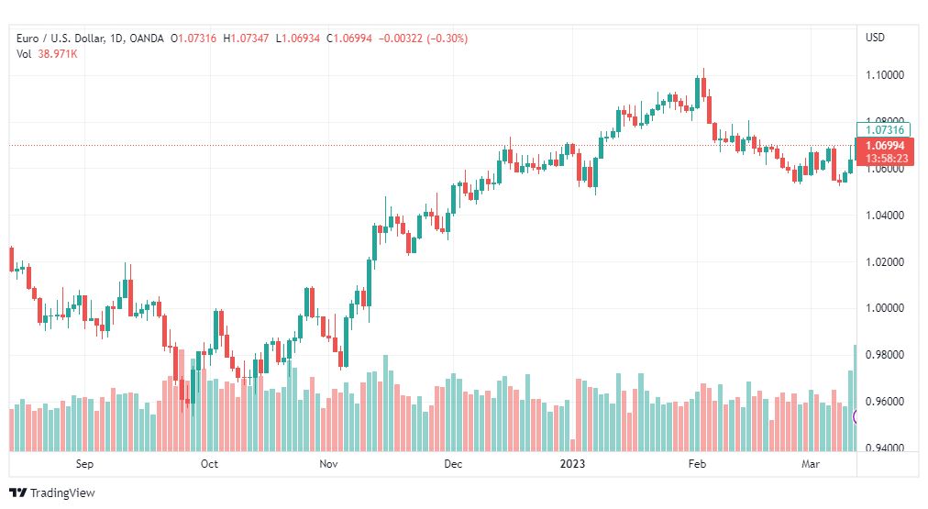This screenshot has height=509, width=928.
Task: Click the OANDA source label
Action: point(146,39)
